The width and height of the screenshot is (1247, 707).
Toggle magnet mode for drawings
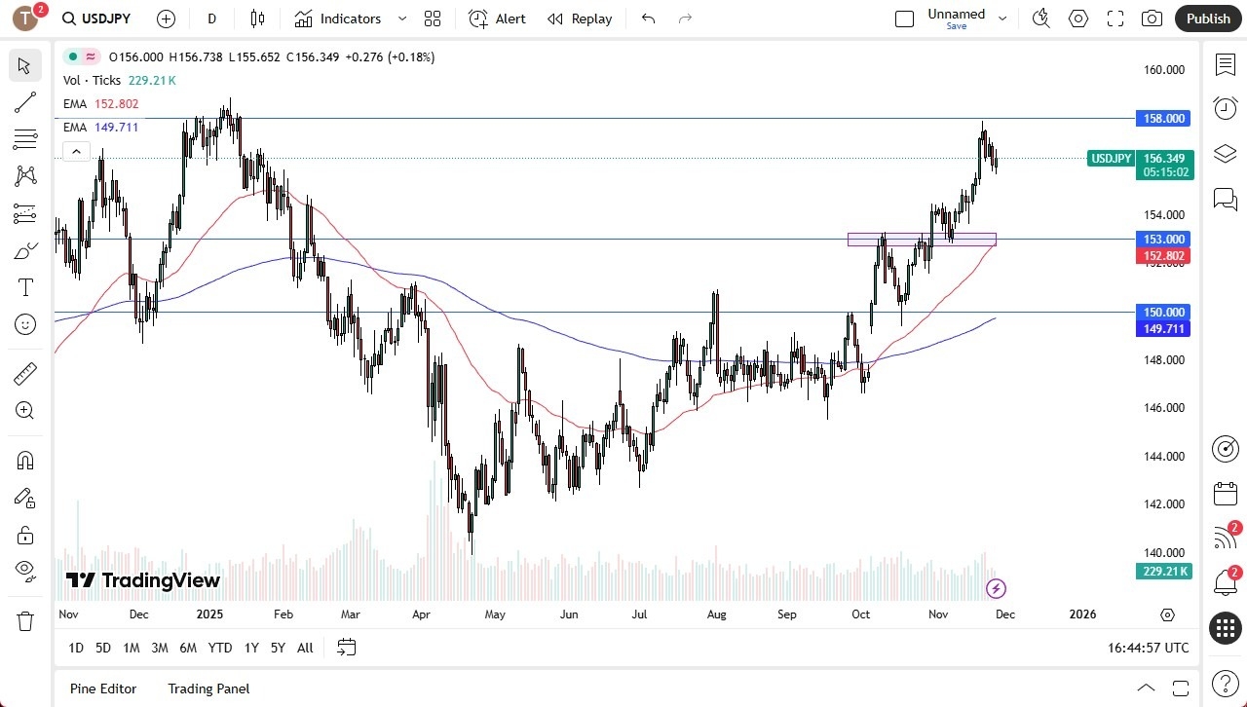coord(24,460)
